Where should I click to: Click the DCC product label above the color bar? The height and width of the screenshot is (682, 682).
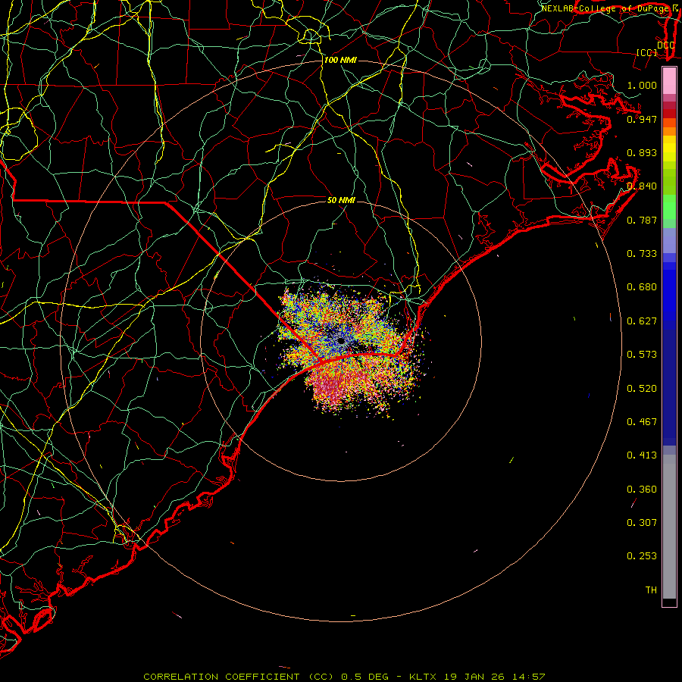[x=665, y=45]
